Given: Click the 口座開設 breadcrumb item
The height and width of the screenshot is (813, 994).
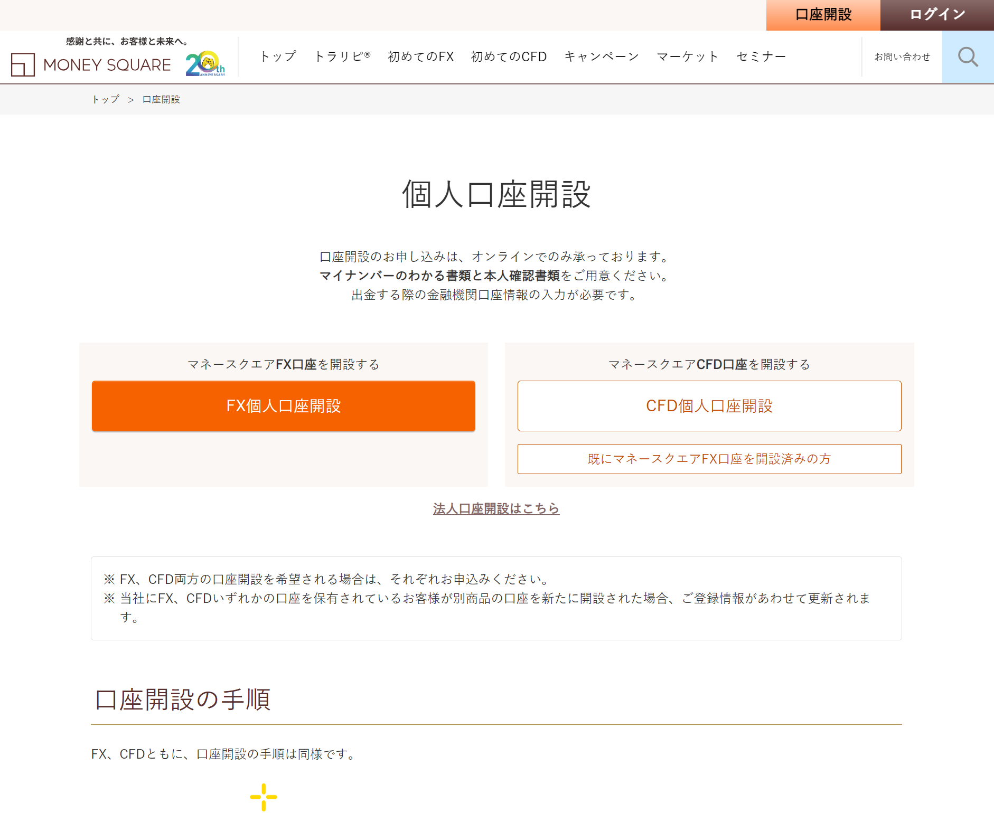Looking at the screenshot, I should [x=161, y=99].
